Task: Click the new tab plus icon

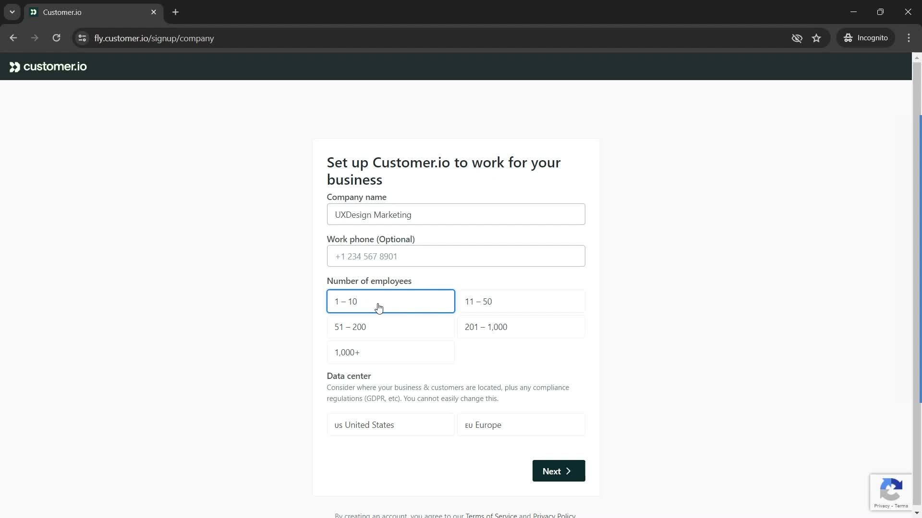Action: tap(176, 12)
